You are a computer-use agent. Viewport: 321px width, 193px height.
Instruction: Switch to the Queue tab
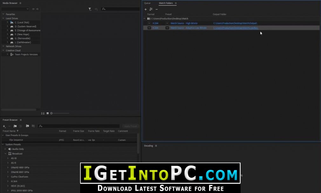click(x=147, y=3)
